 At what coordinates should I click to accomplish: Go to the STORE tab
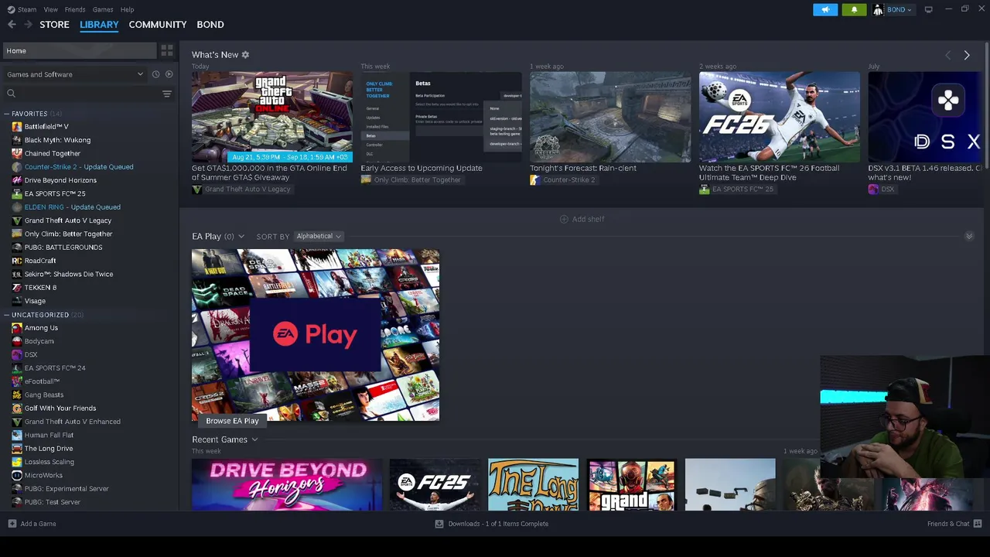coord(54,25)
